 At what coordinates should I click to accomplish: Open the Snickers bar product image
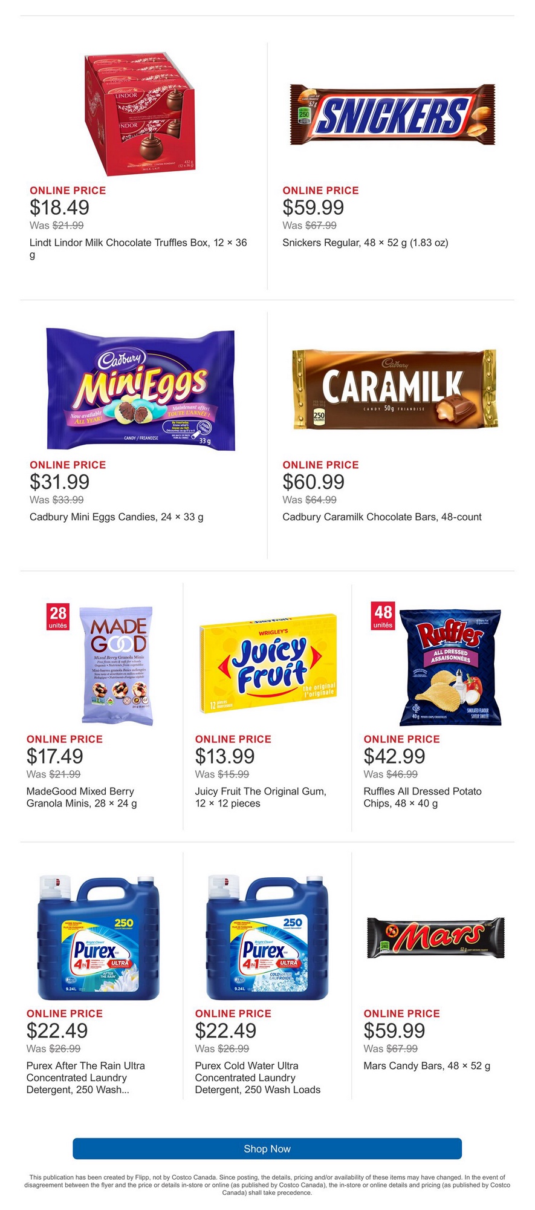392,114
